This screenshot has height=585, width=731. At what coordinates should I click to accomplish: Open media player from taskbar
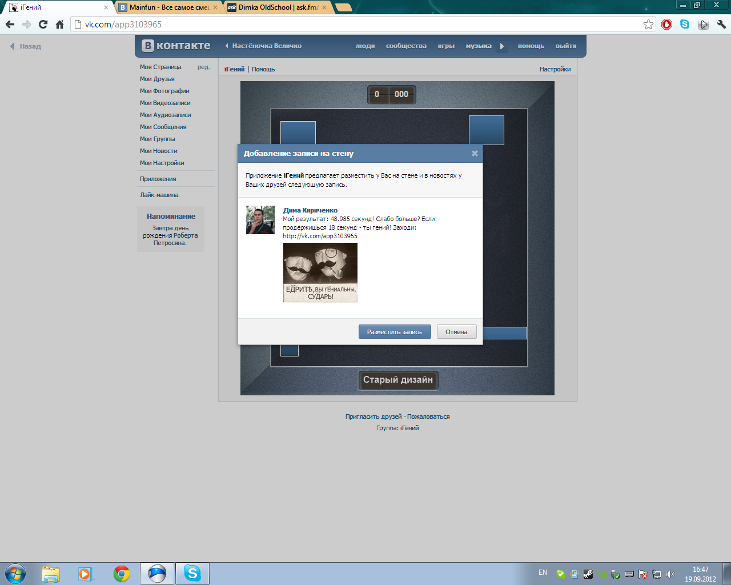coord(86,574)
